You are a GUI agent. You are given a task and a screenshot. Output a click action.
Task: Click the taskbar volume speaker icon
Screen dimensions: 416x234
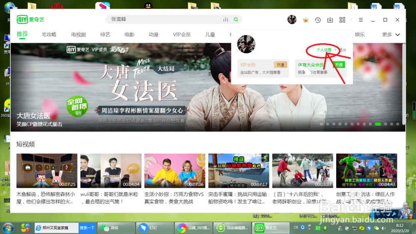coord(384,228)
